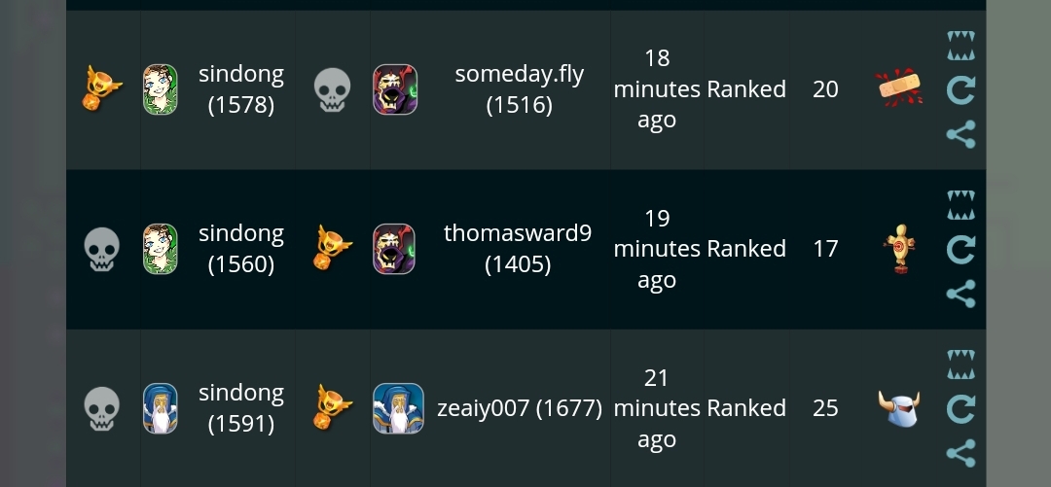Click thomasward9's dark skull summoner avatar

coord(394,249)
